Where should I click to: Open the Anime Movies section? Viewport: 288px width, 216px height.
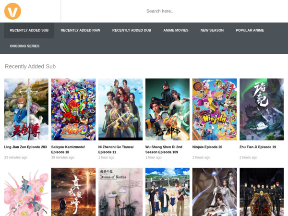pos(176,30)
